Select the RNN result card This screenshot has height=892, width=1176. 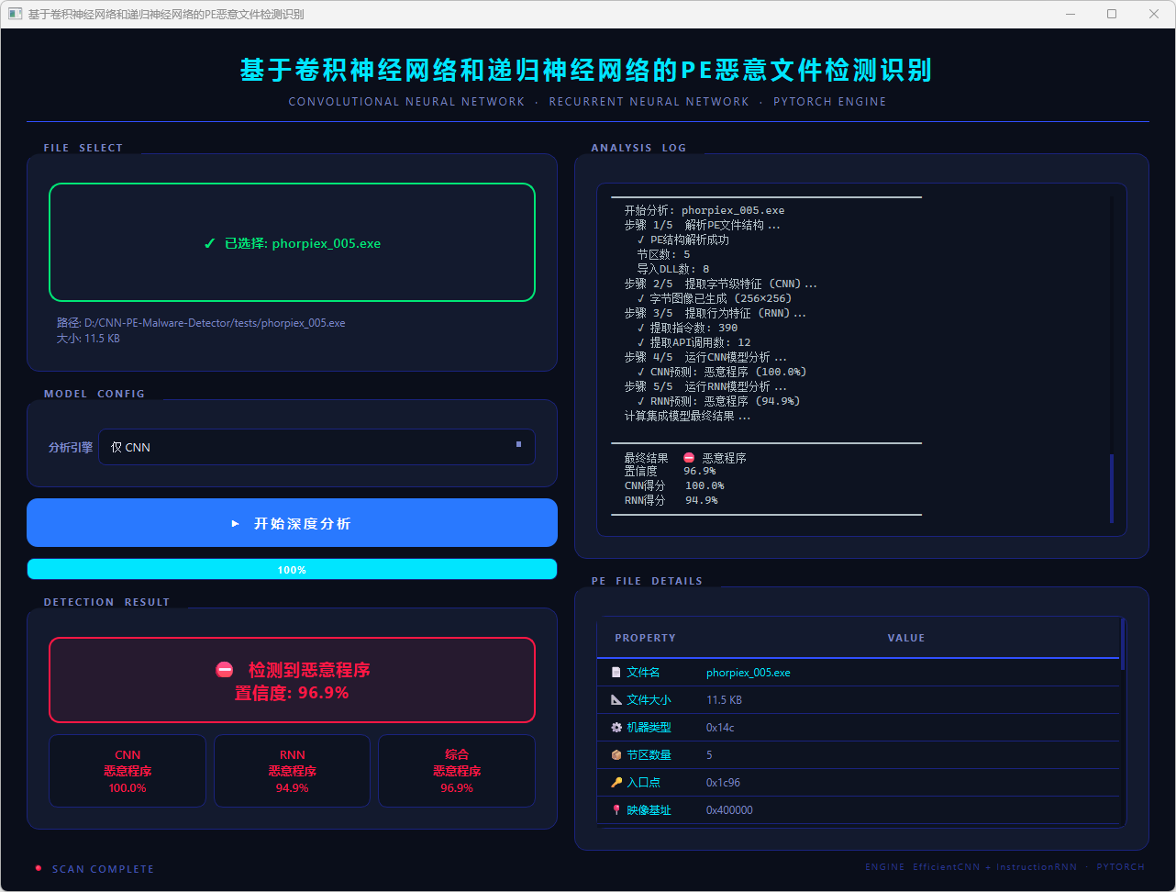point(292,771)
